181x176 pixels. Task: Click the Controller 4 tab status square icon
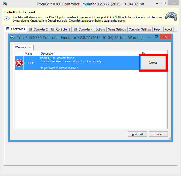click(x=75, y=29)
